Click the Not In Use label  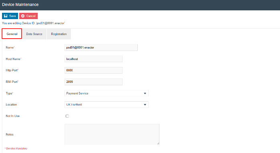(x=13, y=116)
